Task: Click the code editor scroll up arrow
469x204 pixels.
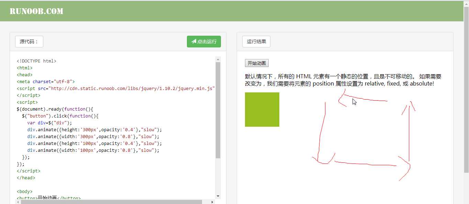Action: point(218,59)
